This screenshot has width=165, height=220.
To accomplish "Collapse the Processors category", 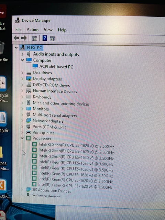I will (x=22, y=138).
